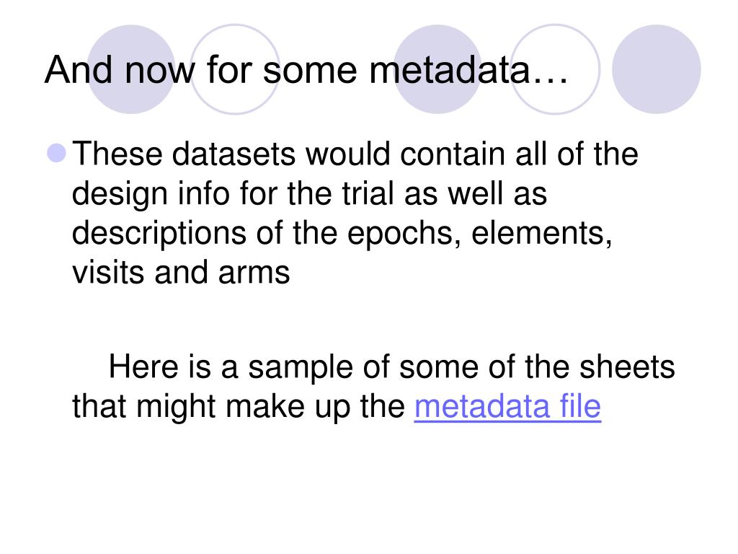The height and width of the screenshot is (554, 738).
Task: Click the word 'These' beside the bullet
Action: coord(117,154)
